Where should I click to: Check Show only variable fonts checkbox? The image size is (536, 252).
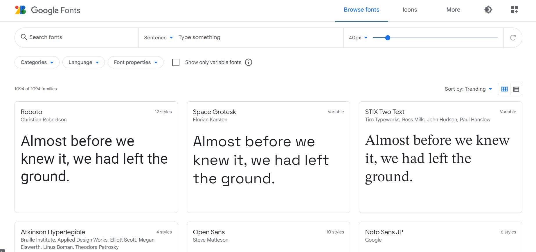[x=176, y=62]
